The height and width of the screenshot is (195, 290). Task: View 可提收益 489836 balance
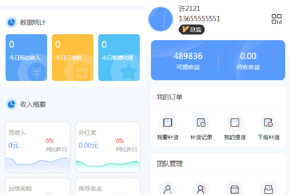click(x=188, y=61)
